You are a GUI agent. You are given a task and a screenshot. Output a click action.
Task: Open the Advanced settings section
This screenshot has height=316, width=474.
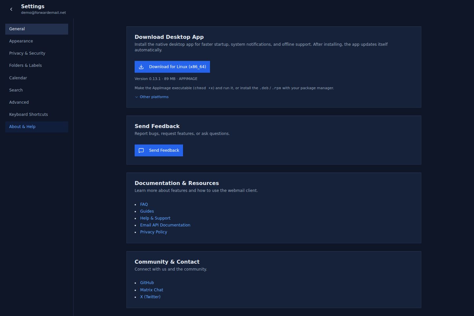click(37, 102)
